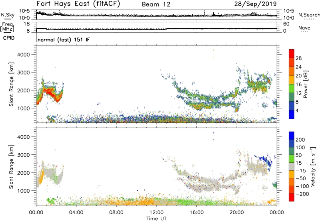
Task: Click the 'Velocity [m s⁻¹]' colorbar label
Action: [313, 166]
